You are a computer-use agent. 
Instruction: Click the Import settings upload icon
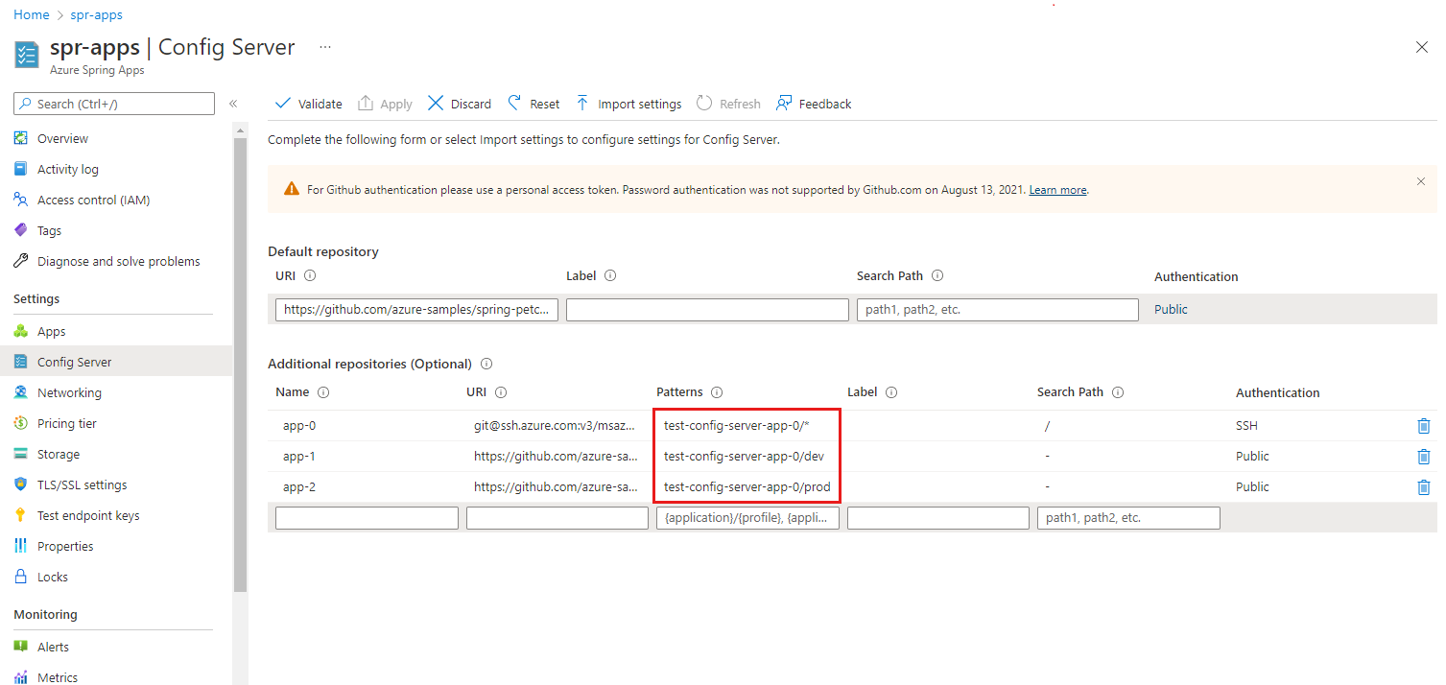[582, 104]
